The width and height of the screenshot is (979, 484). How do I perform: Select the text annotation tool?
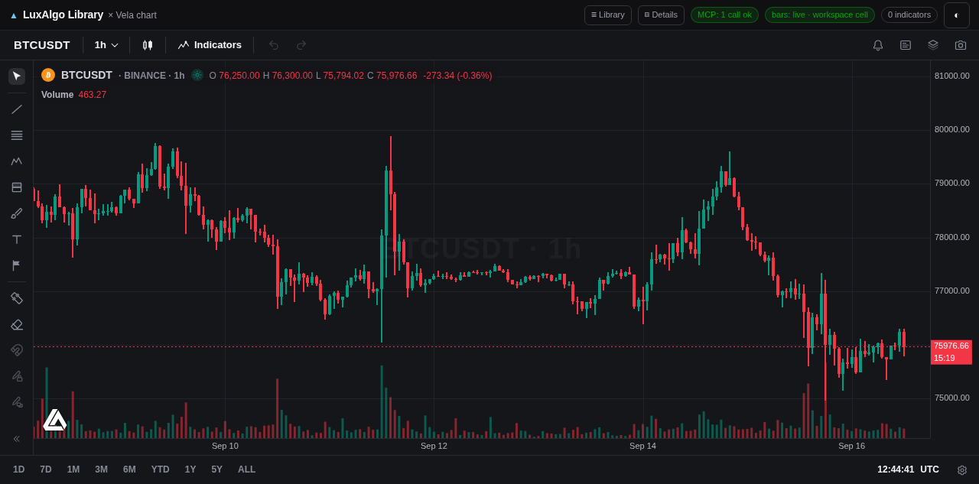click(17, 239)
